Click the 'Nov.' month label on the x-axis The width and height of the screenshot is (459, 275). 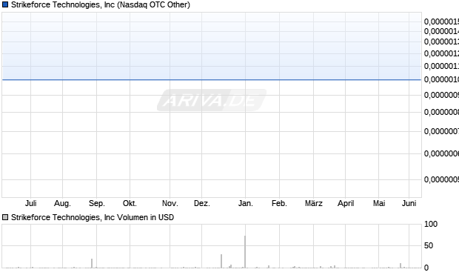point(170,203)
